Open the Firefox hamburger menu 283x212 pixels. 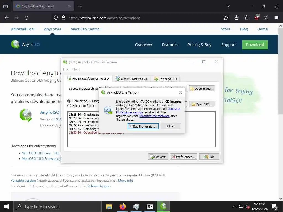point(276,18)
